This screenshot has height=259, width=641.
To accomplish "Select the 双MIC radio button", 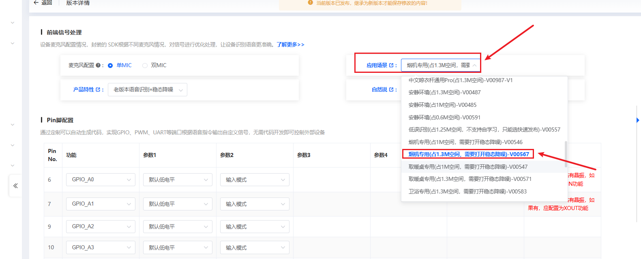I will [145, 66].
